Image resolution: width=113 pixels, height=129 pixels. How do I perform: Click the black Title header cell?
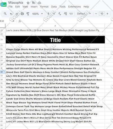(55, 40)
